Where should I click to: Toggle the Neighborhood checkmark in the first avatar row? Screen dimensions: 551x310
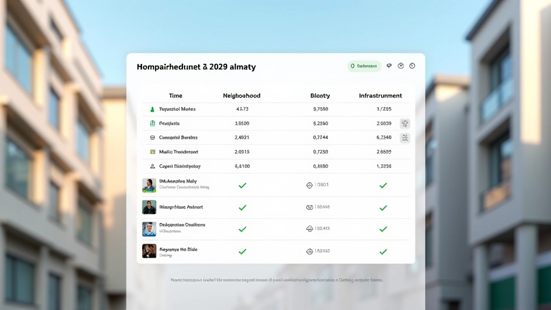[x=242, y=185]
